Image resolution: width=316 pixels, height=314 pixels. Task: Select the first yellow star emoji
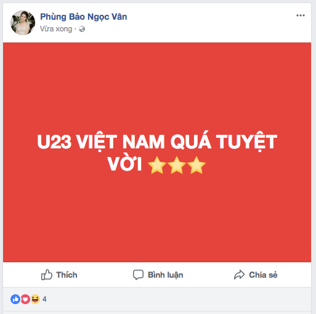(x=157, y=165)
